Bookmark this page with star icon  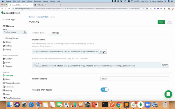(147, 8)
